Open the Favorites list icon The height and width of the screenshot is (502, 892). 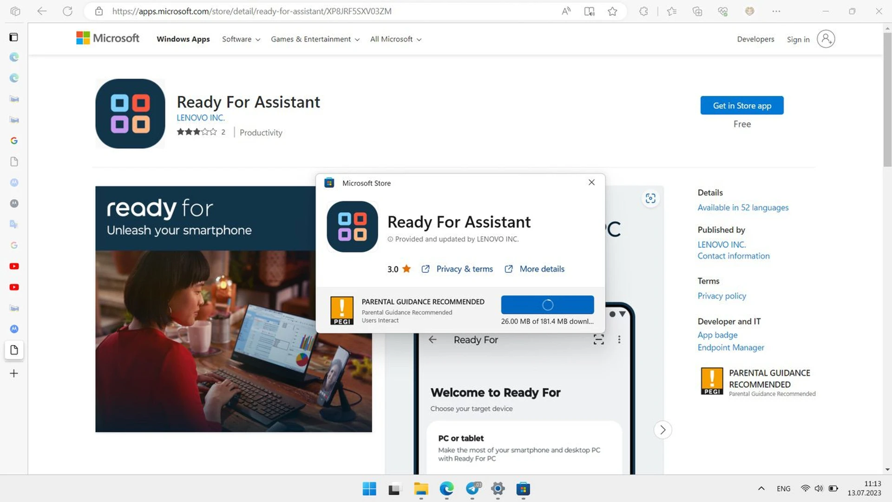pyautogui.click(x=671, y=11)
